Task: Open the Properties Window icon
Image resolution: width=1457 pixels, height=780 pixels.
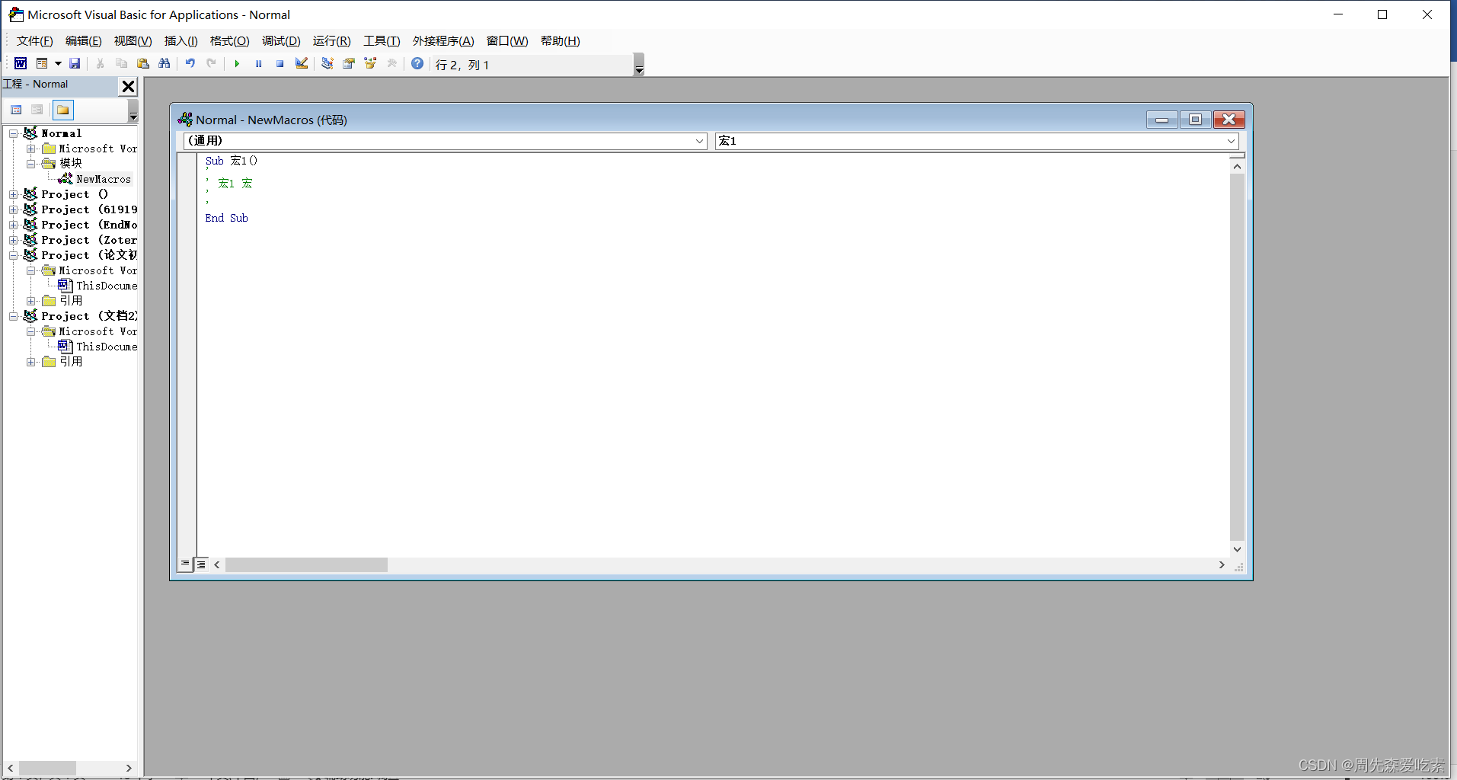Action: [349, 63]
